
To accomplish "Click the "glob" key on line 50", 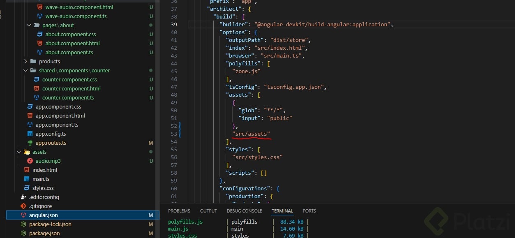I will 248,110.
